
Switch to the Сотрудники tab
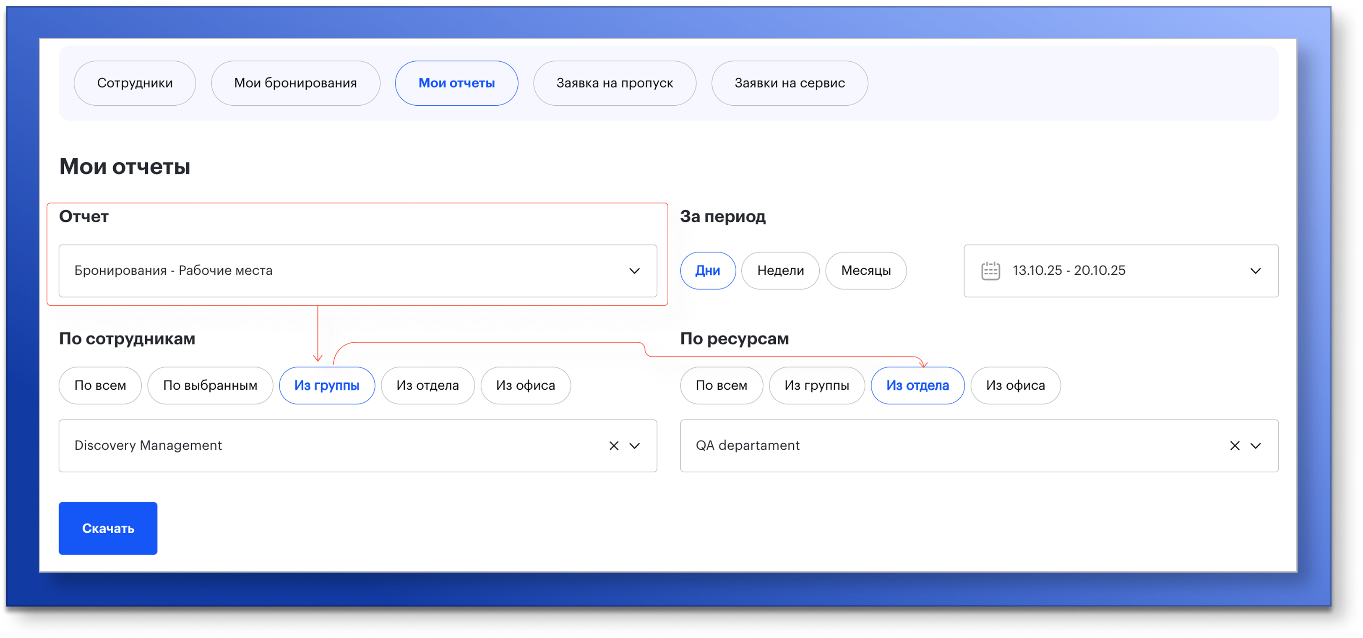[134, 83]
